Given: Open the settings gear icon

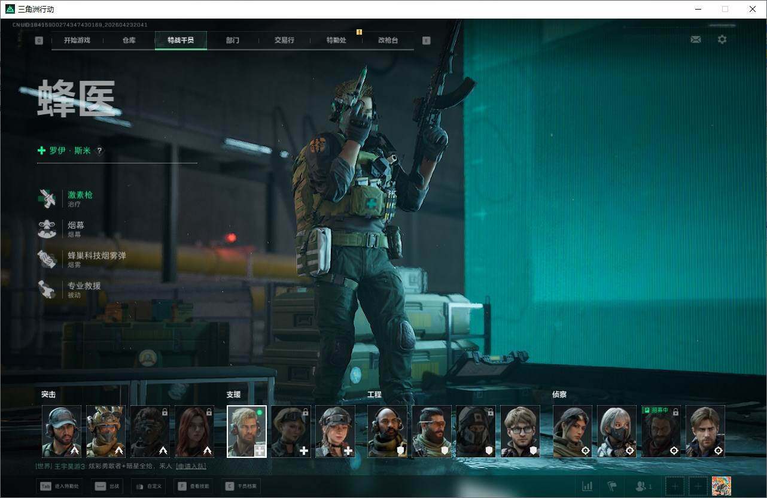Looking at the screenshot, I should (x=722, y=40).
